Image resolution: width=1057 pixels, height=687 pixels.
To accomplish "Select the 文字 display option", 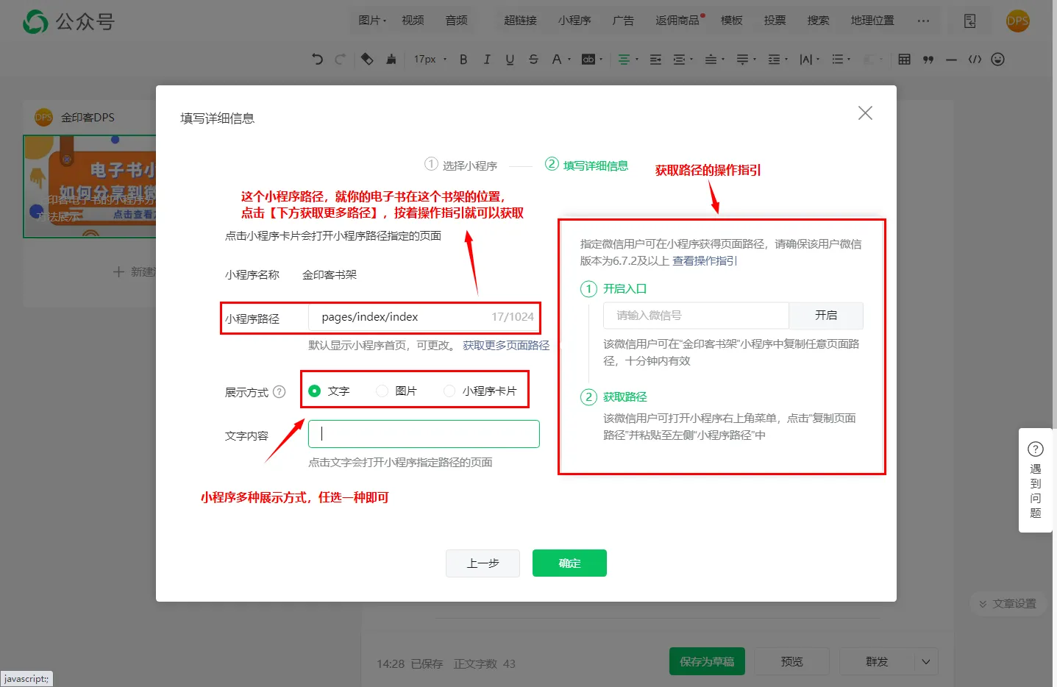I will (x=315, y=391).
